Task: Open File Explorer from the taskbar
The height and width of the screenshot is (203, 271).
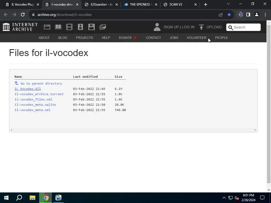Action: (x=32, y=198)
